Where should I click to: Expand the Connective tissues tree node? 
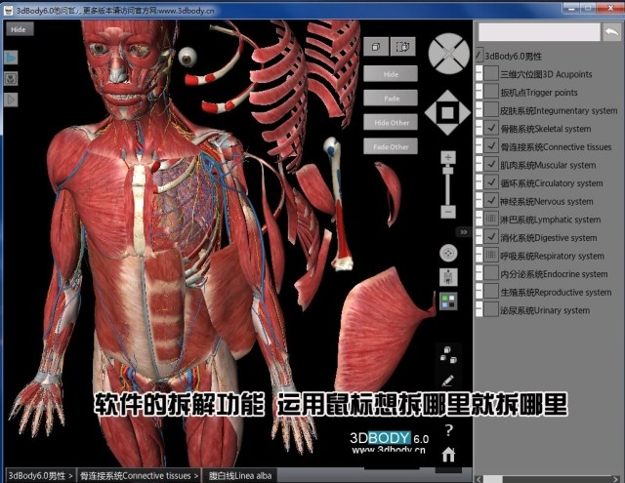click(479, 147)
